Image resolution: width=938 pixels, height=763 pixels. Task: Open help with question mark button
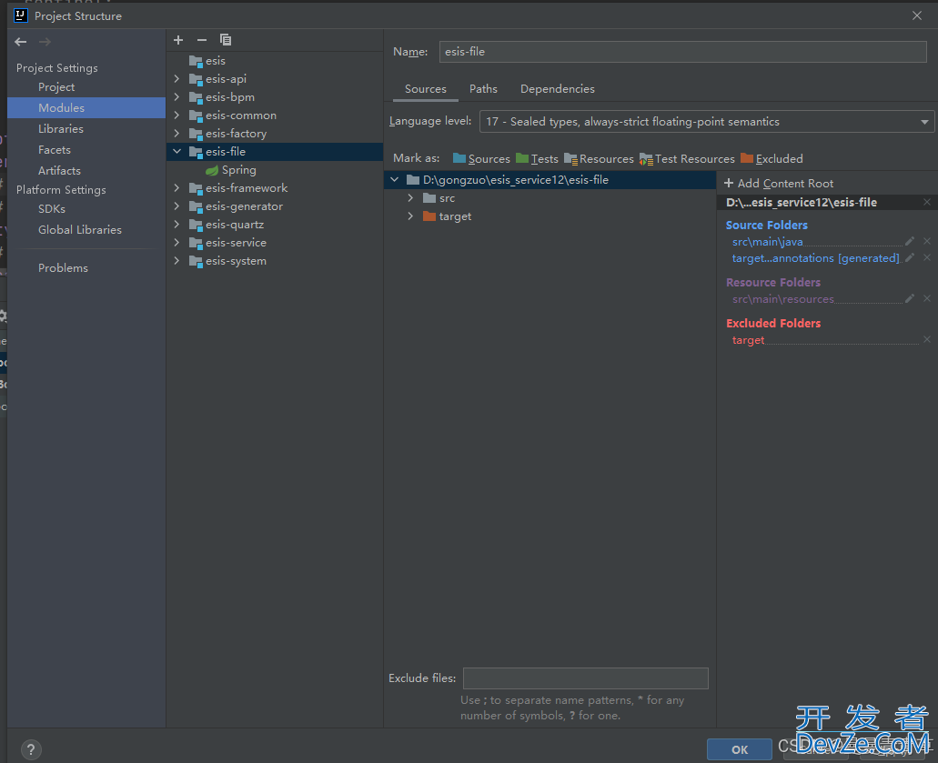pos(31,749)
